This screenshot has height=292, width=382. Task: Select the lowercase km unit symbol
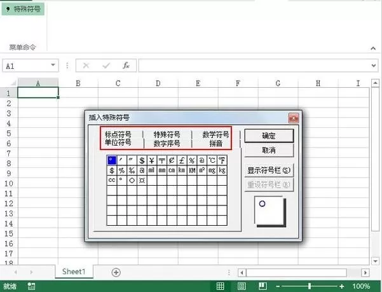pyautogui.click(x=182, y=170)
